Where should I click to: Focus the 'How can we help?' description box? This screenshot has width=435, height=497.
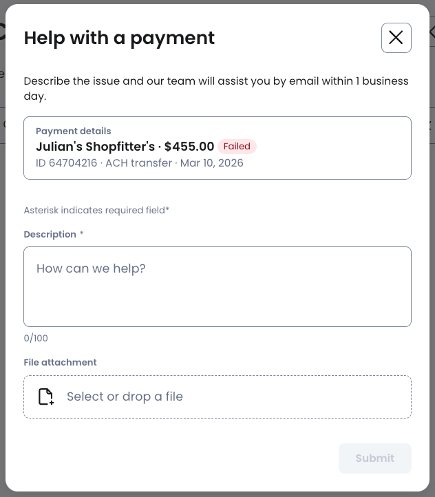pyautogui.click(x=217, y=286)
